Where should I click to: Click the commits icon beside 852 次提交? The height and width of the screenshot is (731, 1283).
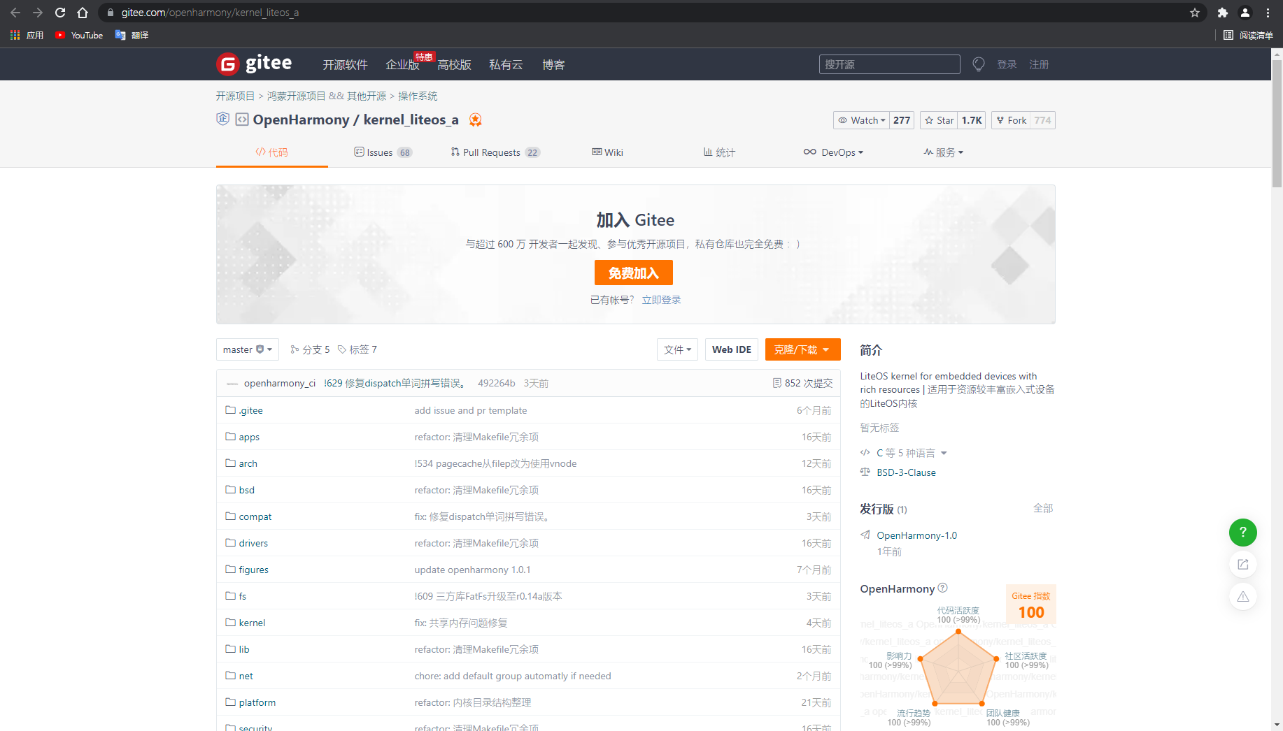(777, 383)
